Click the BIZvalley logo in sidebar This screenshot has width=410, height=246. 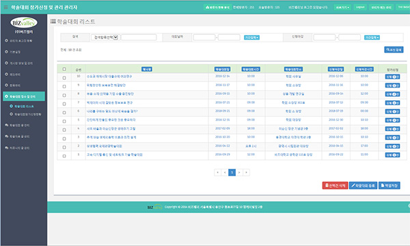tap(23, 23)
